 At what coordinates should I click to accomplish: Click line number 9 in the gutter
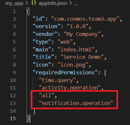coord(14,72)
